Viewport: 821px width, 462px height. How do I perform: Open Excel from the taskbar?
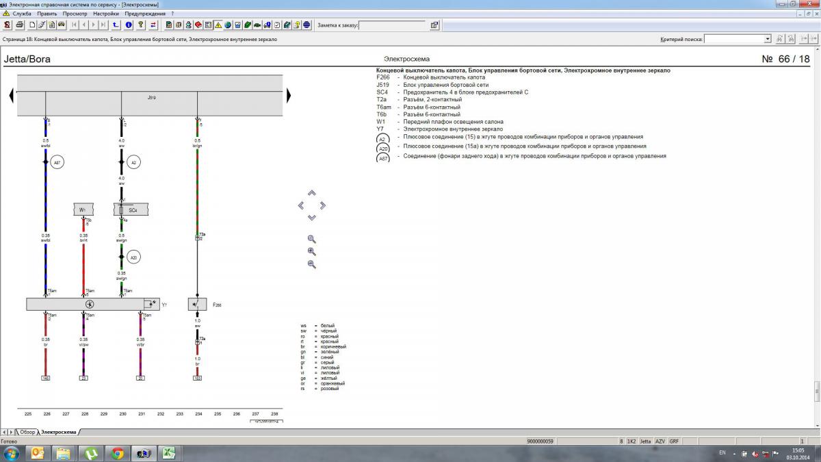pyautogui.click(x=169, y=453)
